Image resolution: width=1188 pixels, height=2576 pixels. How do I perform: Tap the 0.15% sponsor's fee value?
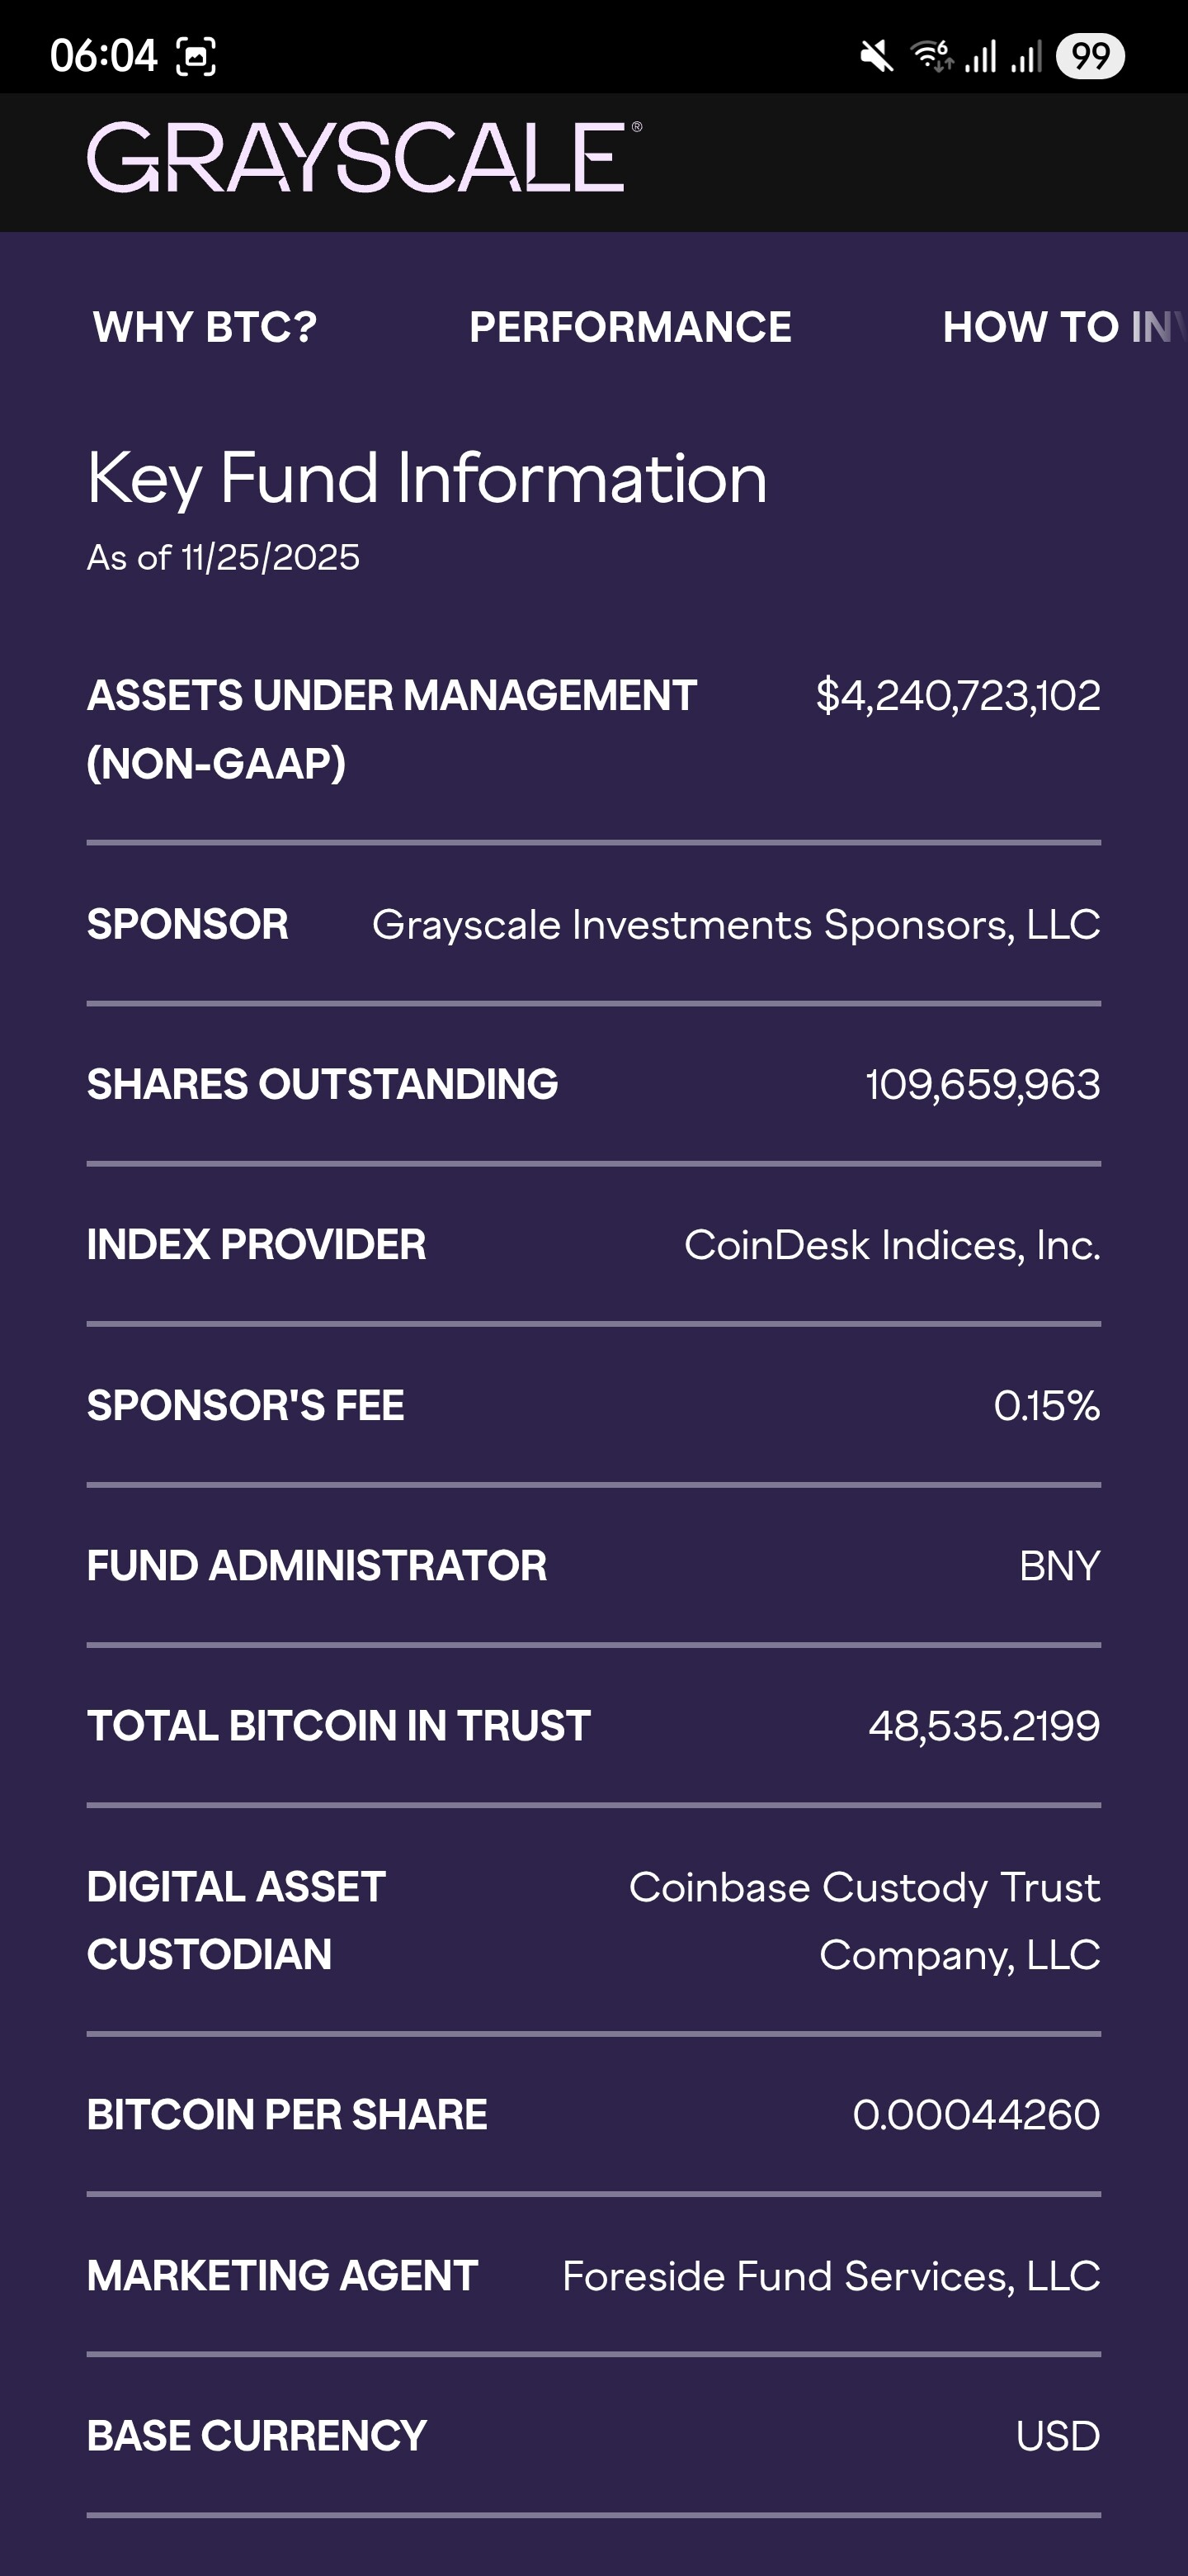[x=1046, y=1406]
